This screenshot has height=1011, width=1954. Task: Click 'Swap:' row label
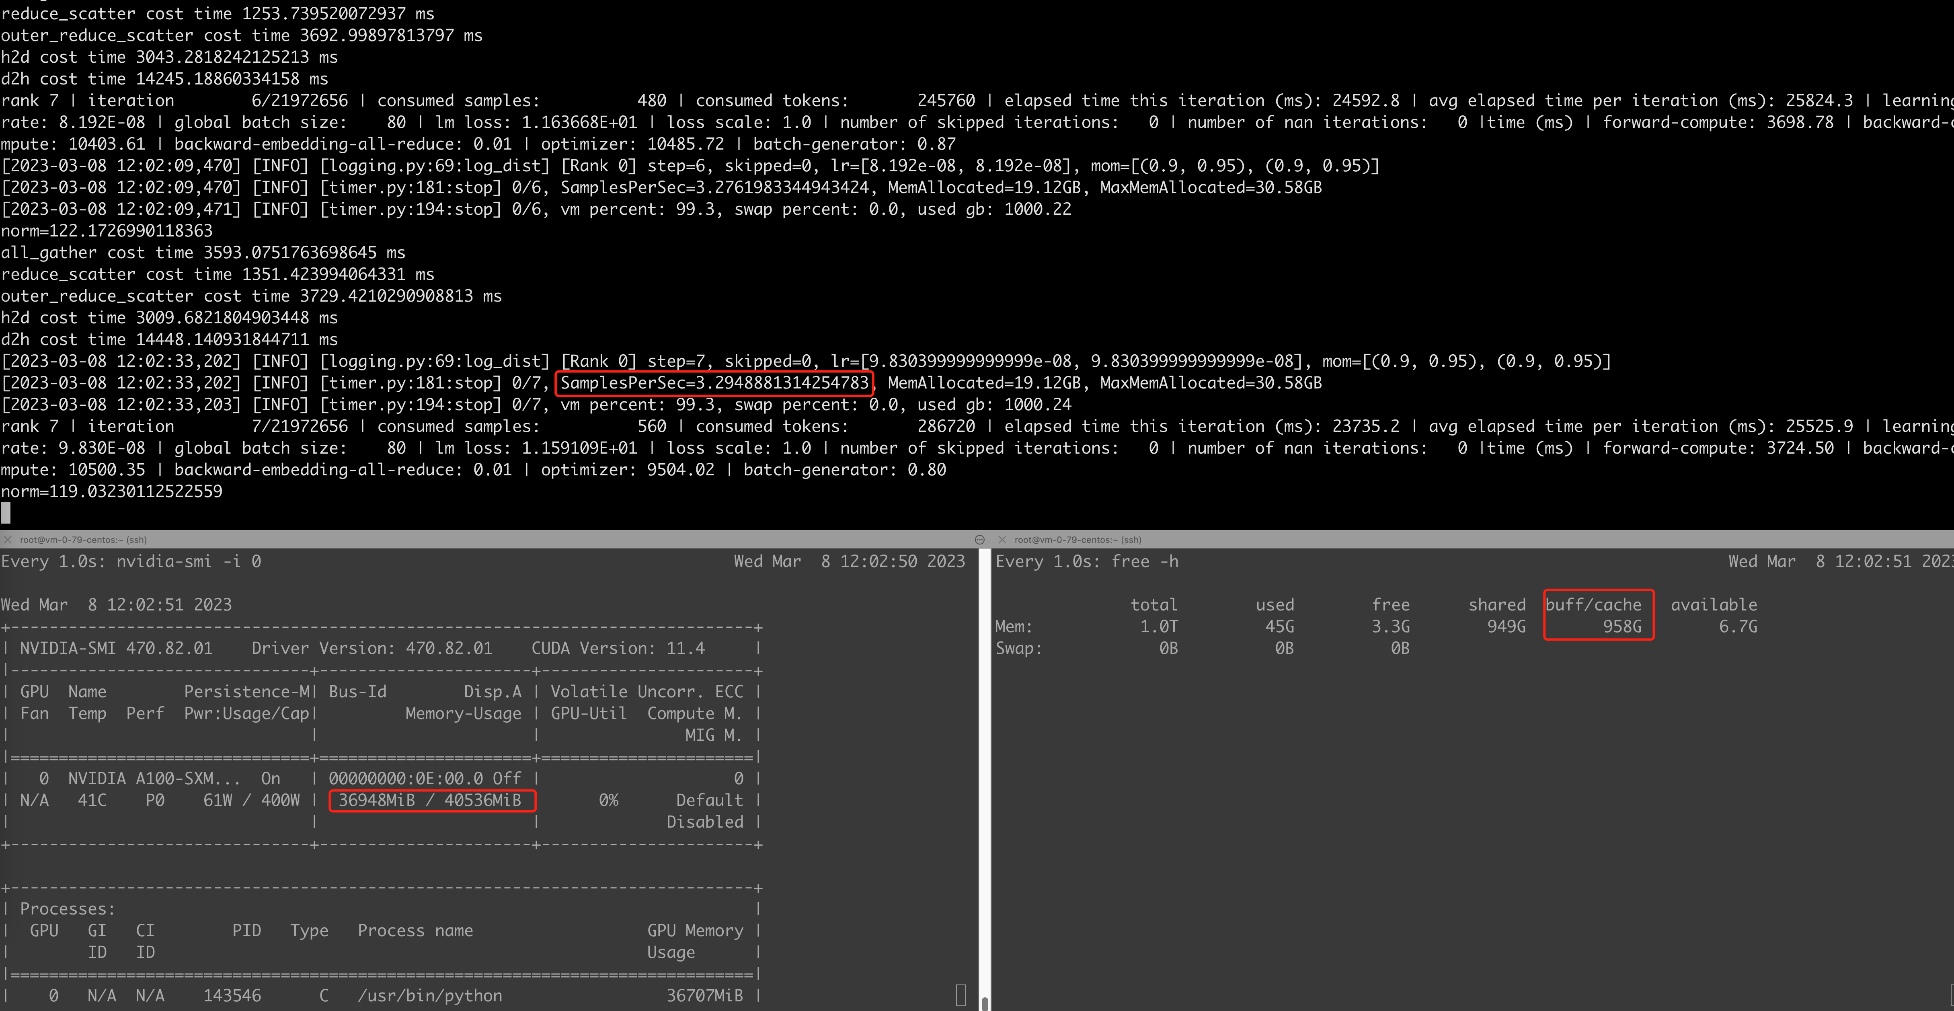1019,649
